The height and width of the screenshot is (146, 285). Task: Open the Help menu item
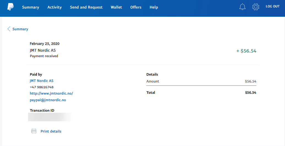(154, 7)
